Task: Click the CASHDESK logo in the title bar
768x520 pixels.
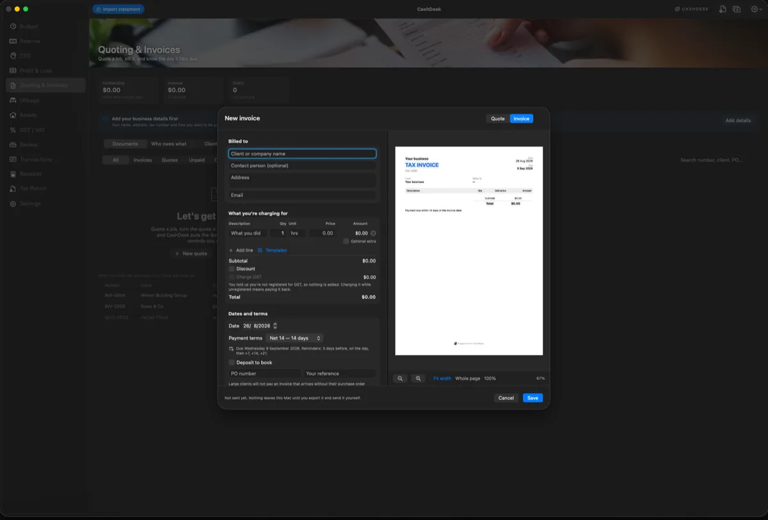Action: [692, 9]
